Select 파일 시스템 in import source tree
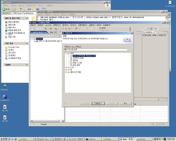This screenshot has width=176, height=141. (x=77, y=63)
